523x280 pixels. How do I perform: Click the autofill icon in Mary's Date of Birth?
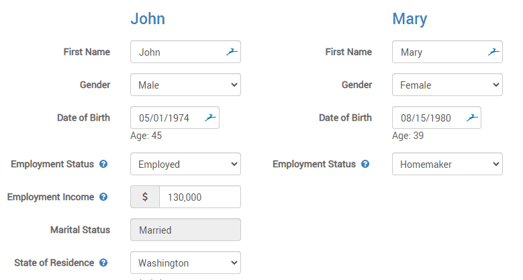(x=472, y=118)
